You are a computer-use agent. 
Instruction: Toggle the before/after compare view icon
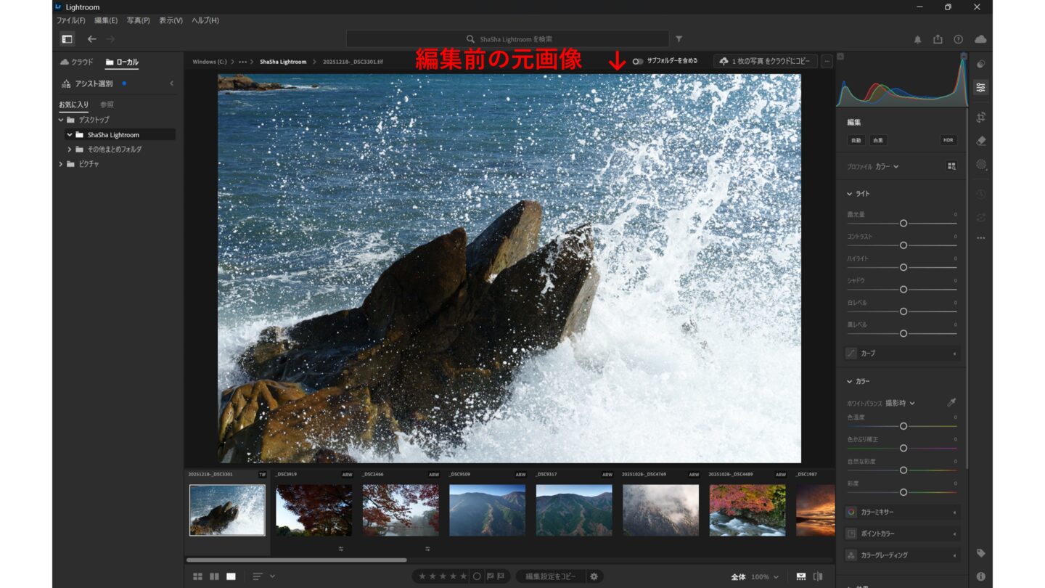coord(818,576)
